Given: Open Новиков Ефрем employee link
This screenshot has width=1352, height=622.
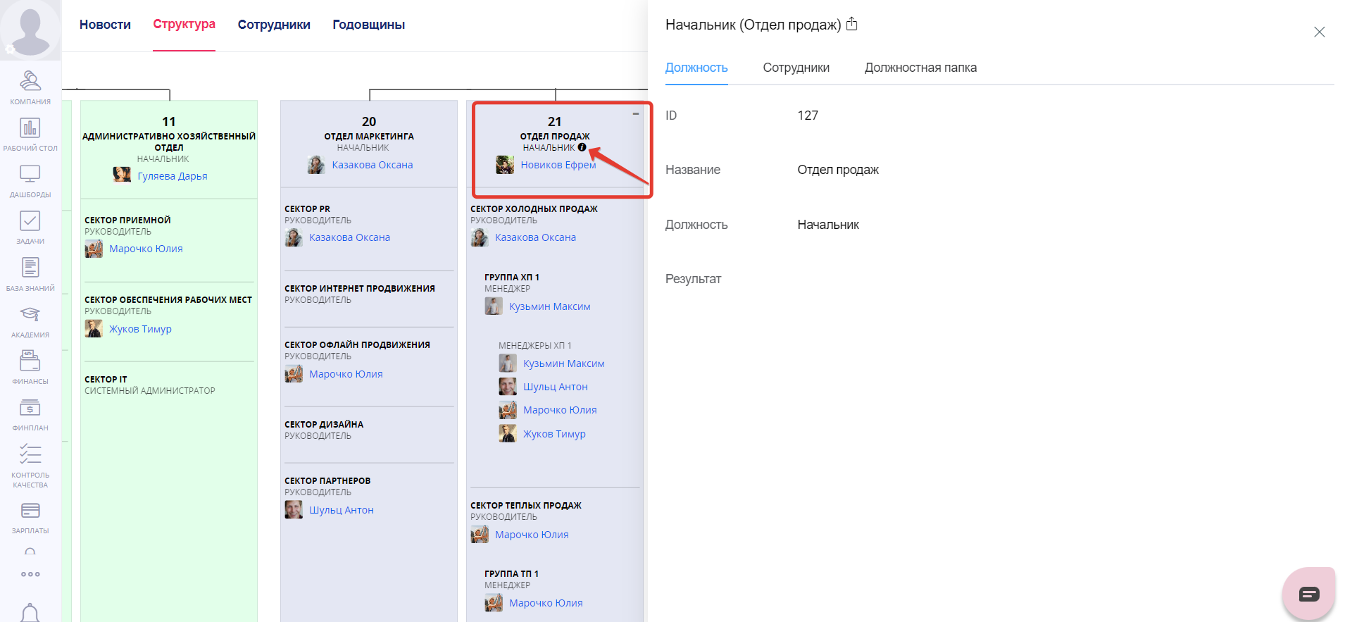Looking at the screenshot, I should [x=558, y=165].
